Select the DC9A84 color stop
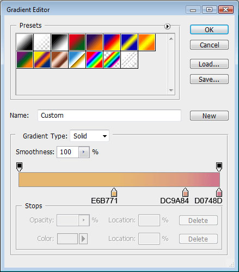The height and width of the screenshot is (272, 239). pyautogui.click(x=185, y=192)
